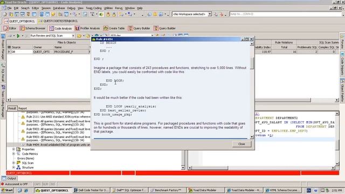The image size is (345, 194).
Task: Switch to the Schema Browser tab
Action: pyautogui.click(x=32, y=29)
